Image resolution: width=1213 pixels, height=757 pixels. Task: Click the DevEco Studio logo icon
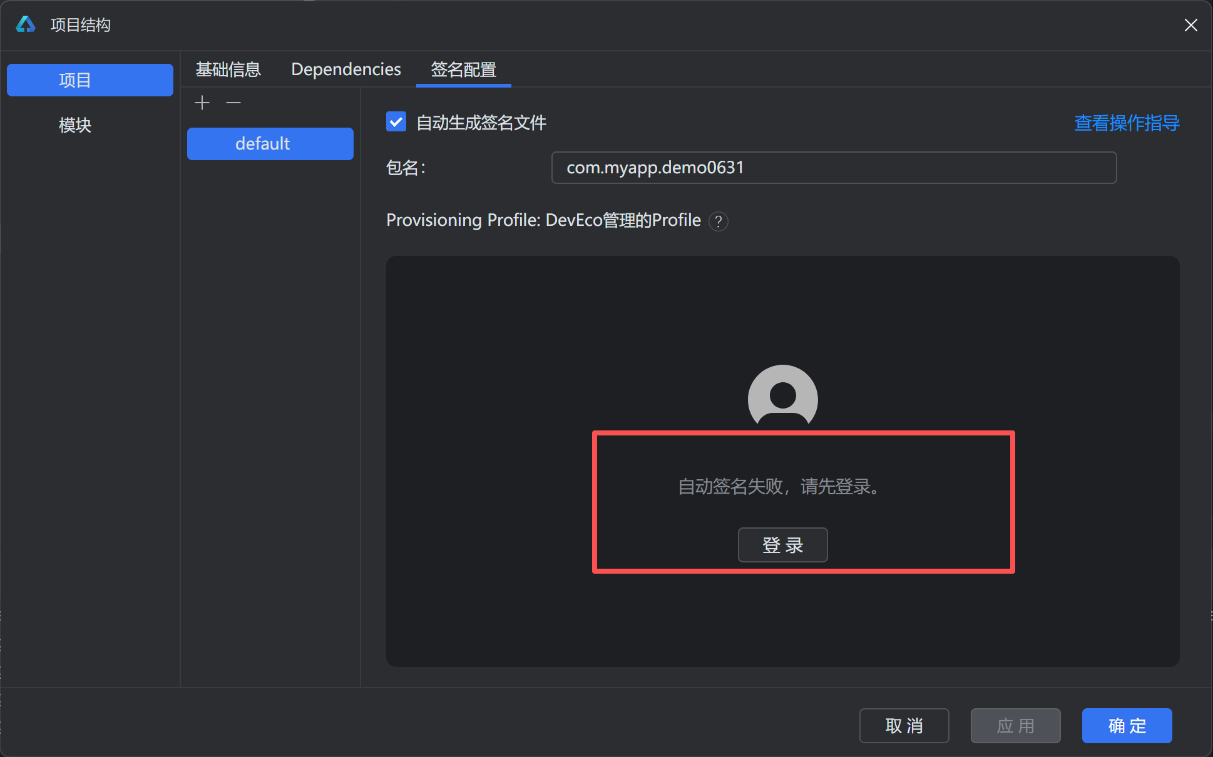coord(26,24)
